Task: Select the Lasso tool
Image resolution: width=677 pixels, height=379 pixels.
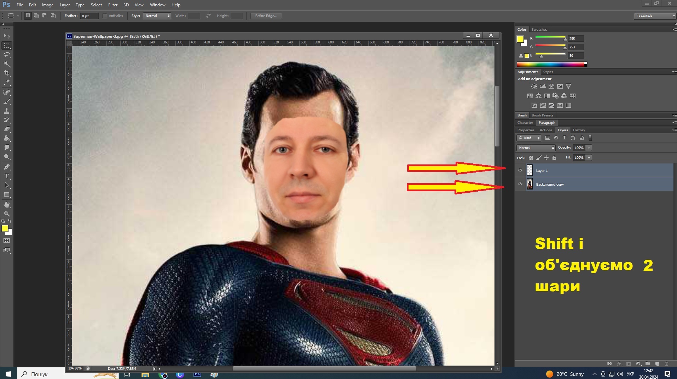Action: (x=7, y=55)
